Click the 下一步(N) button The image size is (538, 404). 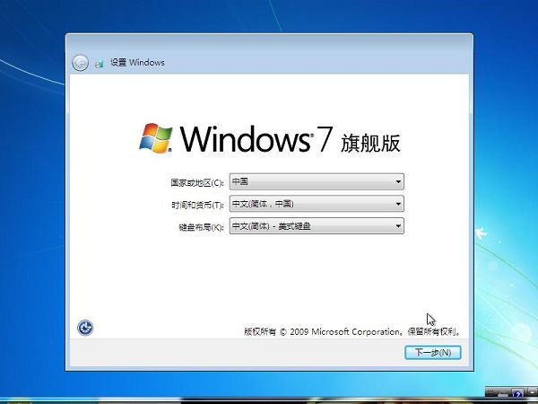click(x=433, y=353)
